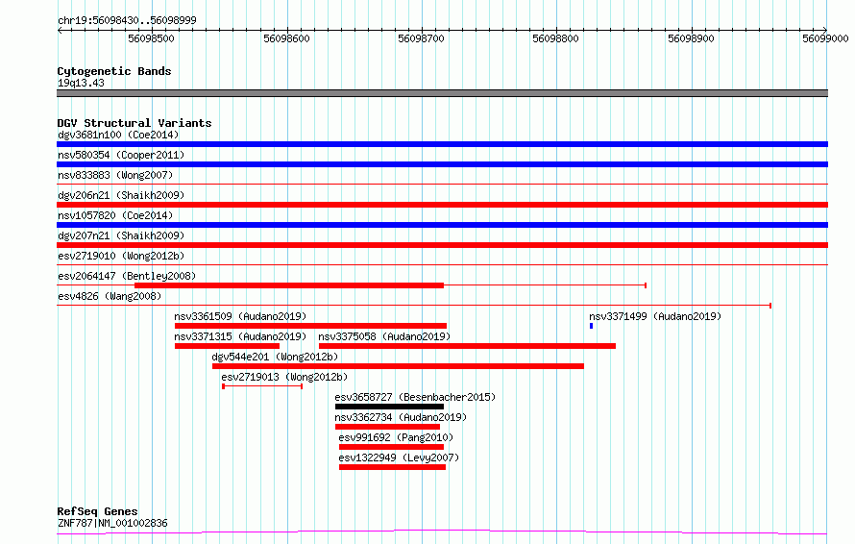Select the red bar under esv1322949
The image size is (855, 544).
click(392, 467)
